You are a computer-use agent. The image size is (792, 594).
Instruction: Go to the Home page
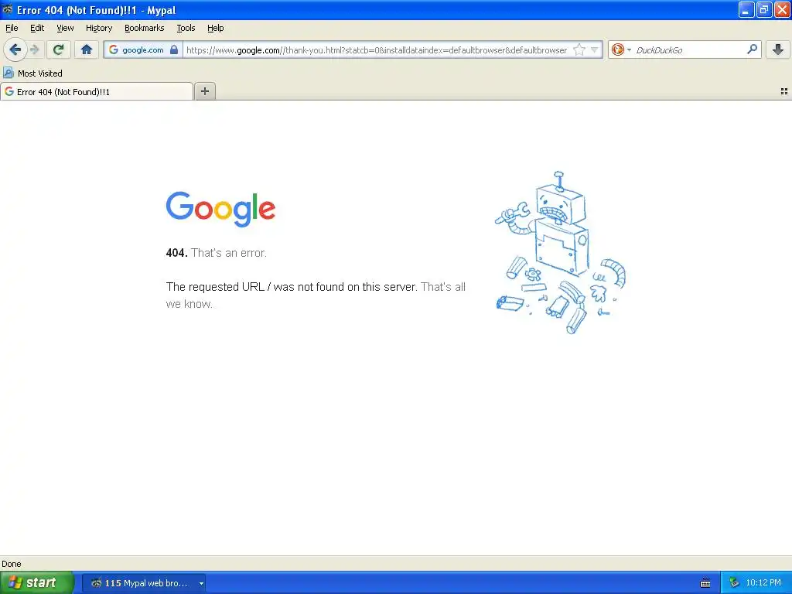coord(87,49)
